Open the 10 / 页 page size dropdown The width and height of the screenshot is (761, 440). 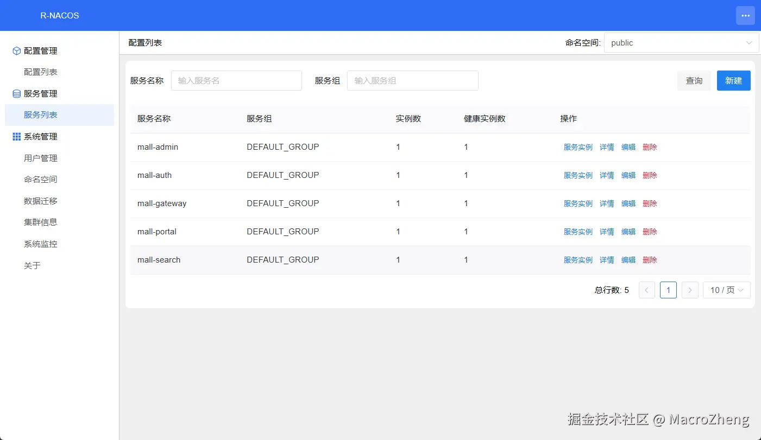[x=727, y=290]
